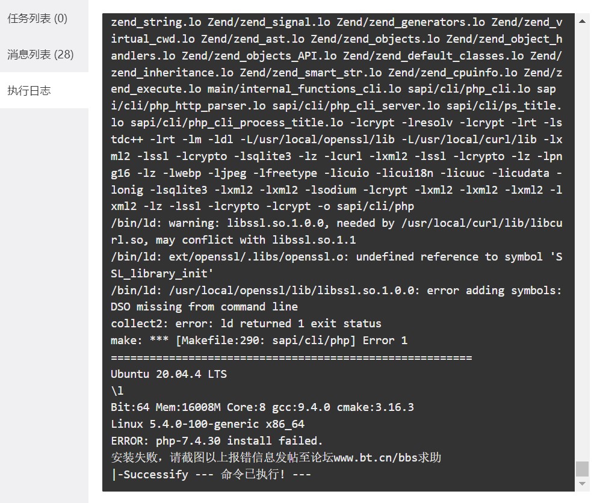
Task: Click the Ubuntu 20.04.4 LTS line
Action: tap(169, 374)
